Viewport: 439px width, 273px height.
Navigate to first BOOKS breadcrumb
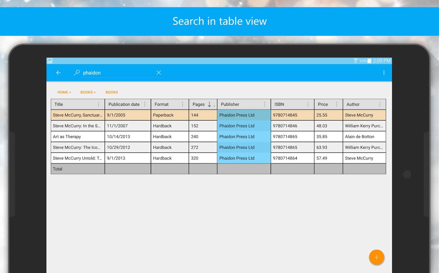pyautogui.click(x=88, y=92)
